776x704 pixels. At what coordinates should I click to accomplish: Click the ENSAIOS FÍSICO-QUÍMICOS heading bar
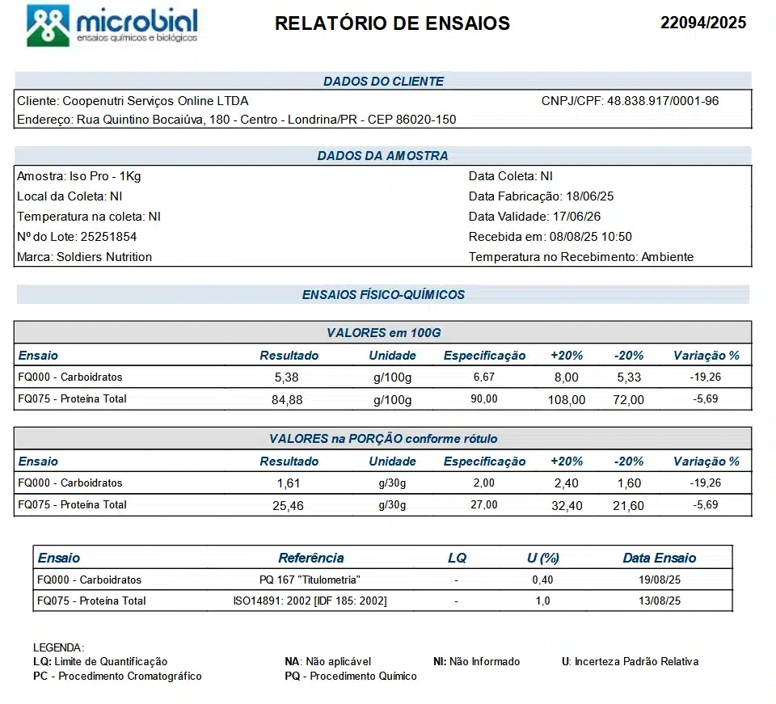(x=383, y=295)
